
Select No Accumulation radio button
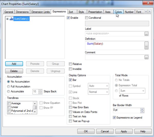coord(8,82)
